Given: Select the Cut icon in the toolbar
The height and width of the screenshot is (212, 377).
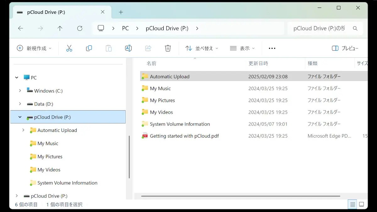Looking at the screenshot, I should [69, 48].
